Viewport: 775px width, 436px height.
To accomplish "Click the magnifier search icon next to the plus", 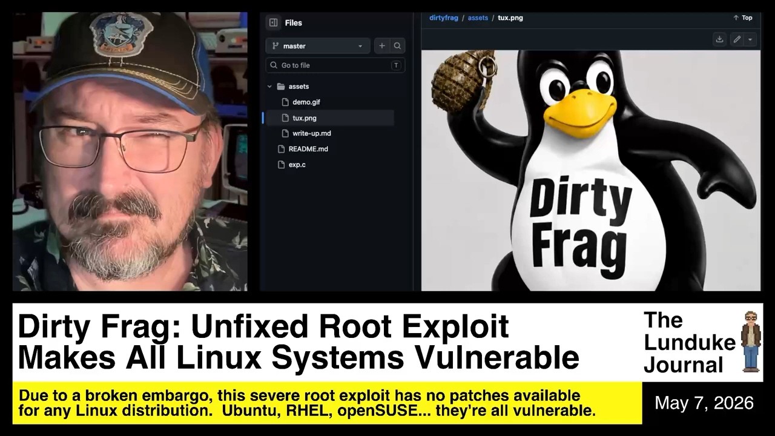I will [397, 46].
